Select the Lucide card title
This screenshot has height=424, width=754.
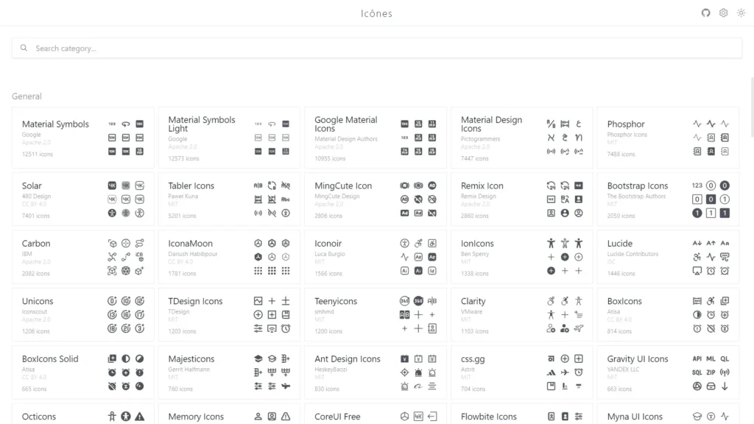[620, 243]
